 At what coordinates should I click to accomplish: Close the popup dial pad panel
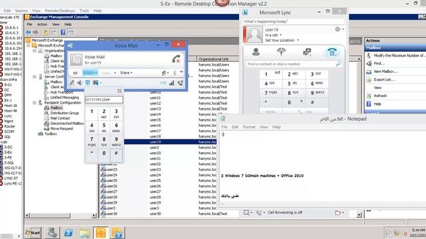(120, 91)
